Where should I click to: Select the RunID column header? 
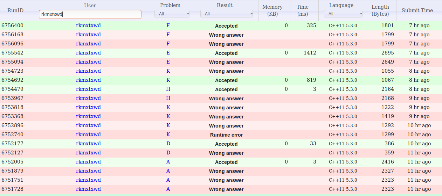click(15, 10)
